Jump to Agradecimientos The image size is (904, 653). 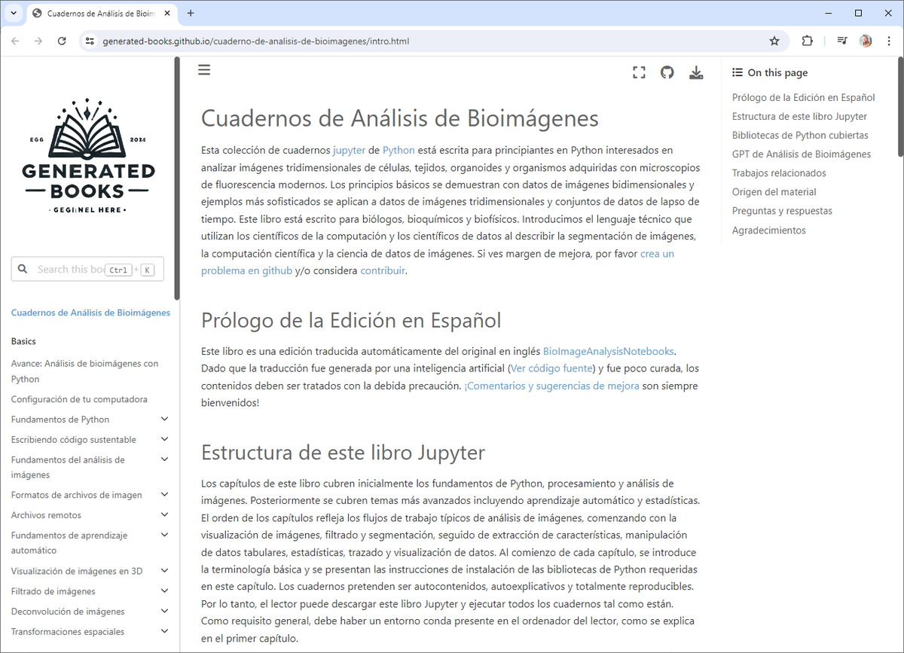[x=769, y=230]
